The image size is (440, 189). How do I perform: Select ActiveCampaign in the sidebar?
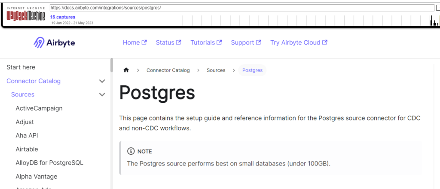(39, 108)
